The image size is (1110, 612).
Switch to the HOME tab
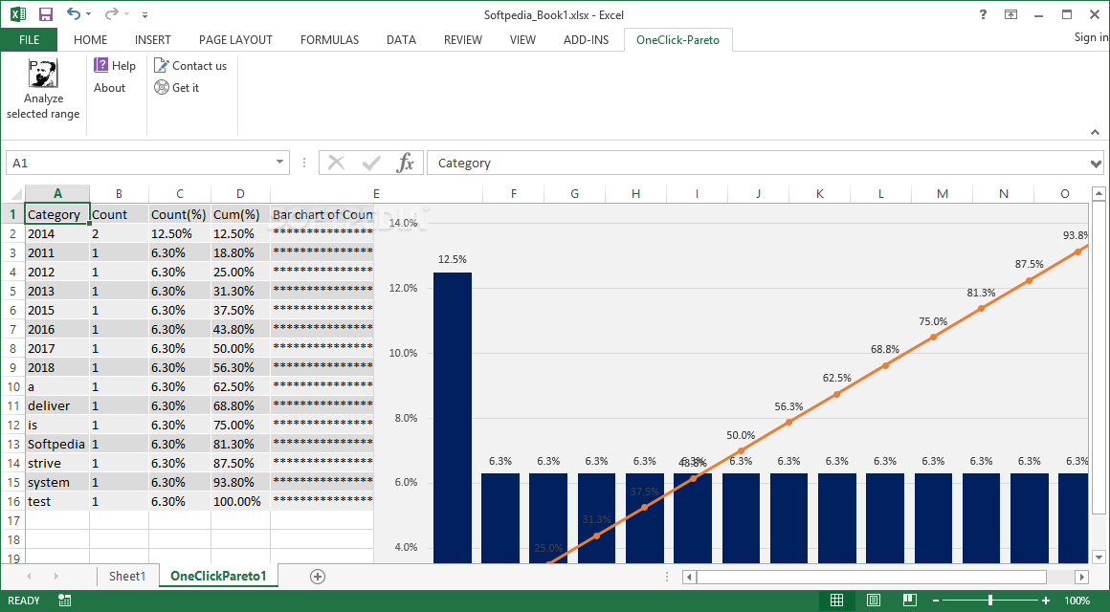[91, 39]
